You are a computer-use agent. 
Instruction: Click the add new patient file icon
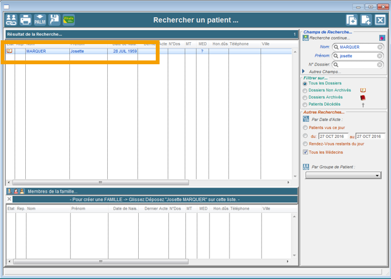coord(366,20)
